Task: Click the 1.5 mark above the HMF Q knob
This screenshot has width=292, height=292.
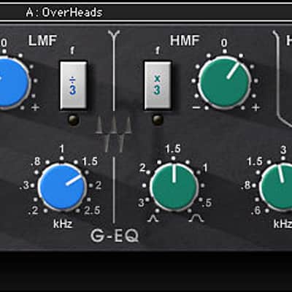Action: point(173,149)
